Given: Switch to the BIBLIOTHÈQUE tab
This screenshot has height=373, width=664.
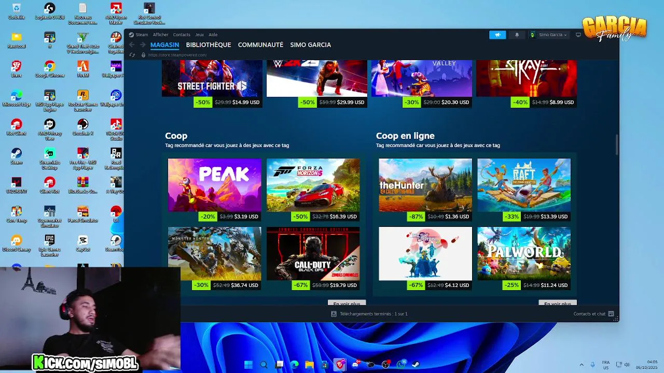Looking at the screenshot, I should (209, 45).
